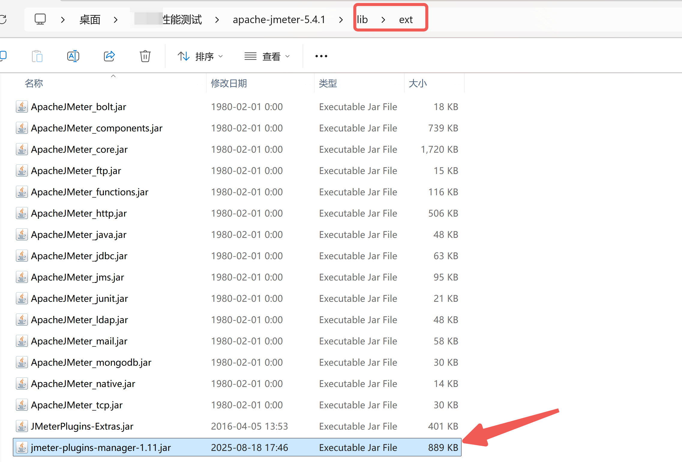Expand the chevron between lib and ext
This screenshot has height=462, width=682.
point(383,20)
